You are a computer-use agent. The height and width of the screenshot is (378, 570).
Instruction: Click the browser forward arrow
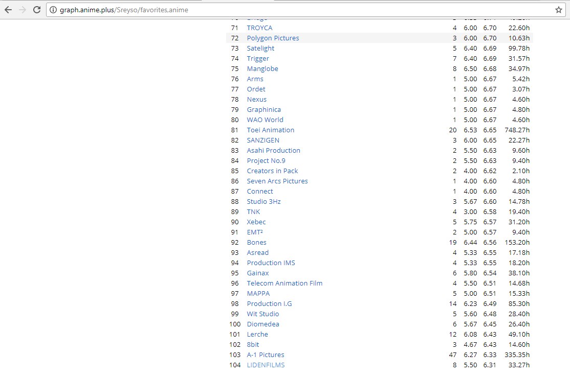23,10
